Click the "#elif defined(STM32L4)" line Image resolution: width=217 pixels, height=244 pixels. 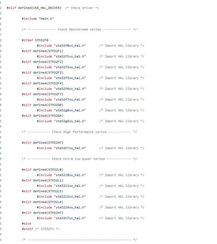[43, 202]
